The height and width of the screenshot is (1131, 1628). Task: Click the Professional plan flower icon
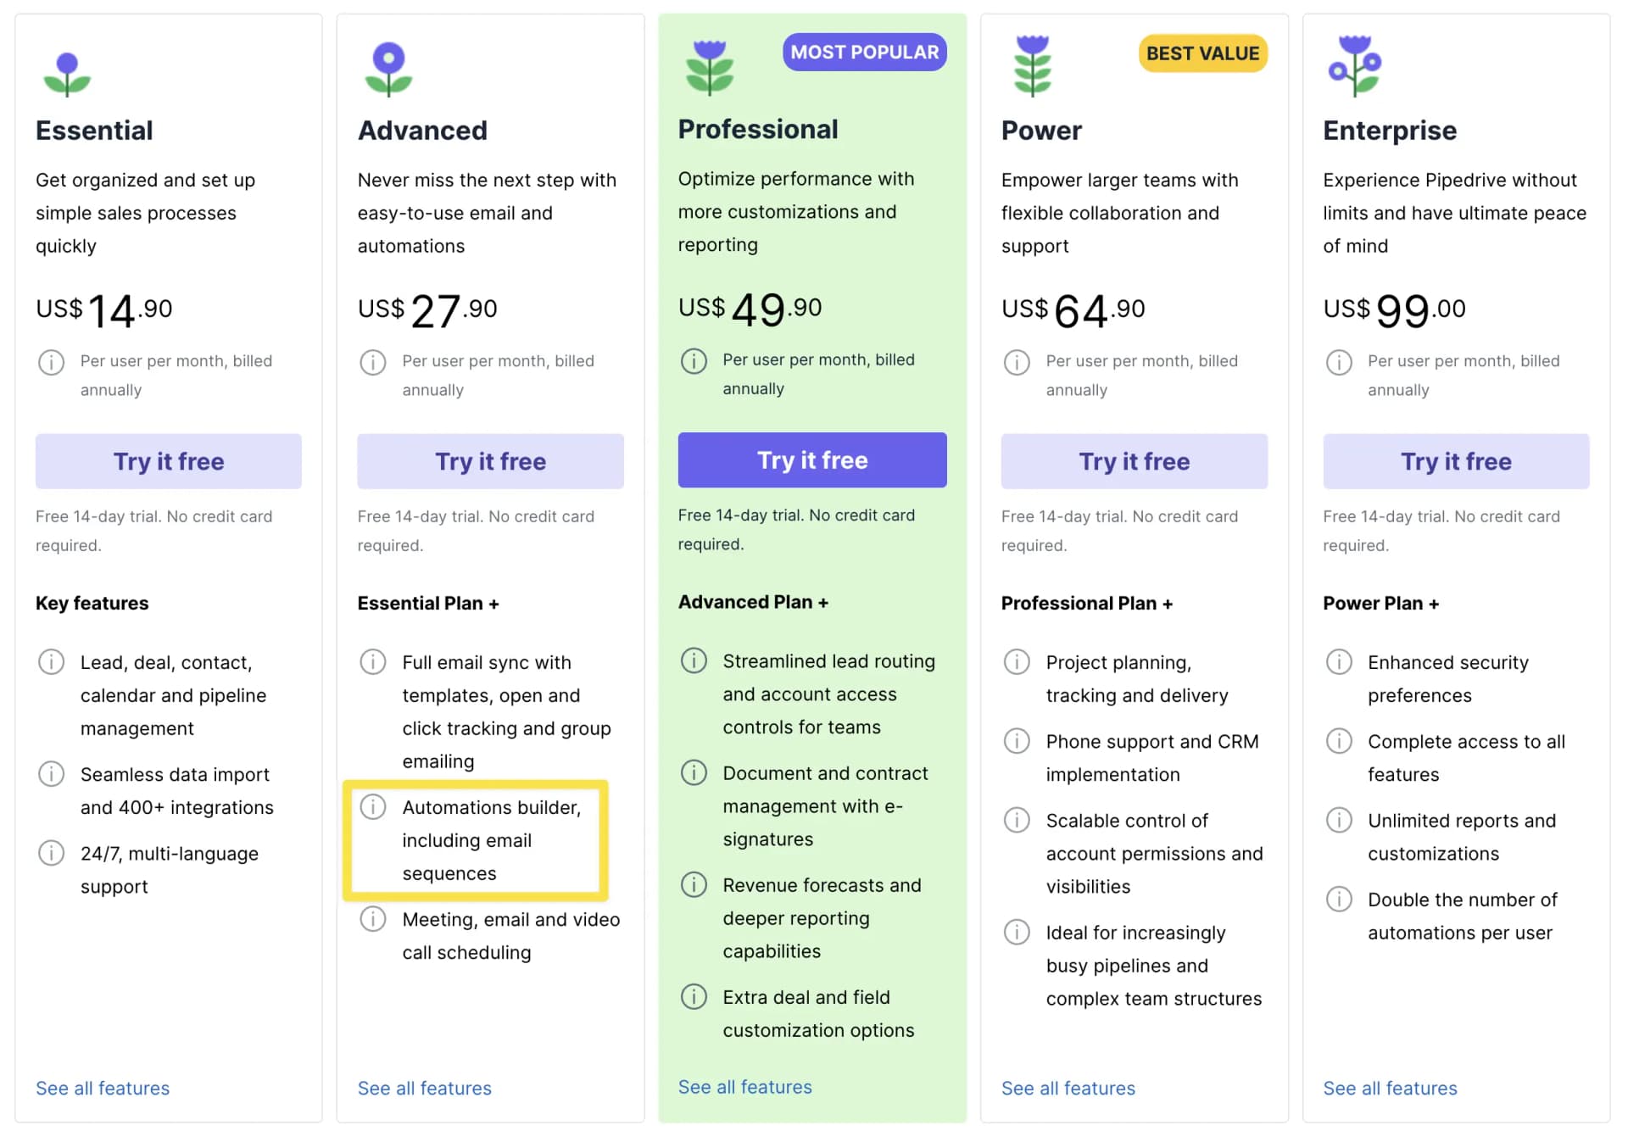pos(710,66)
